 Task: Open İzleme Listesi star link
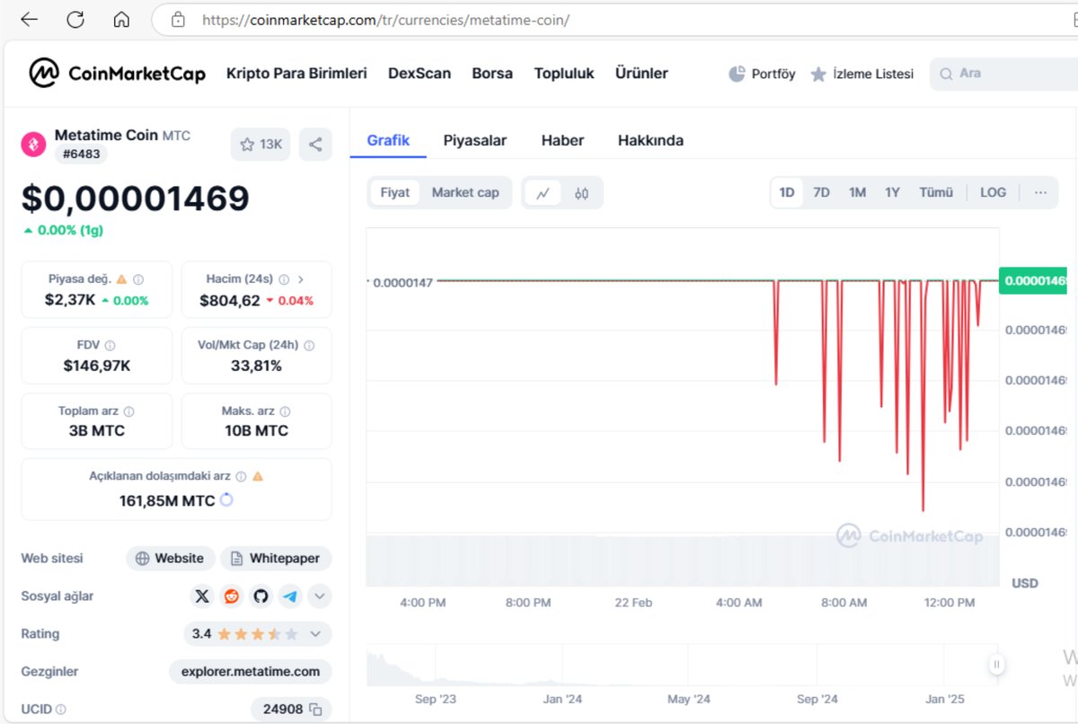coord(862,74)
